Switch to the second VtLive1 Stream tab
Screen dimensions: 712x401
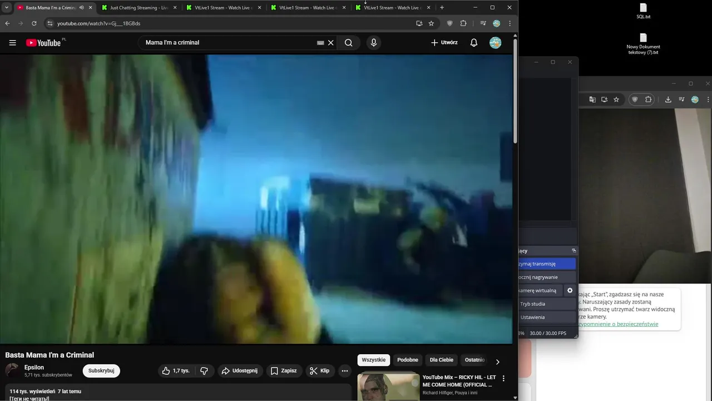(308, 8)
